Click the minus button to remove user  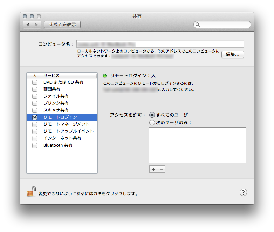point(161,169)
